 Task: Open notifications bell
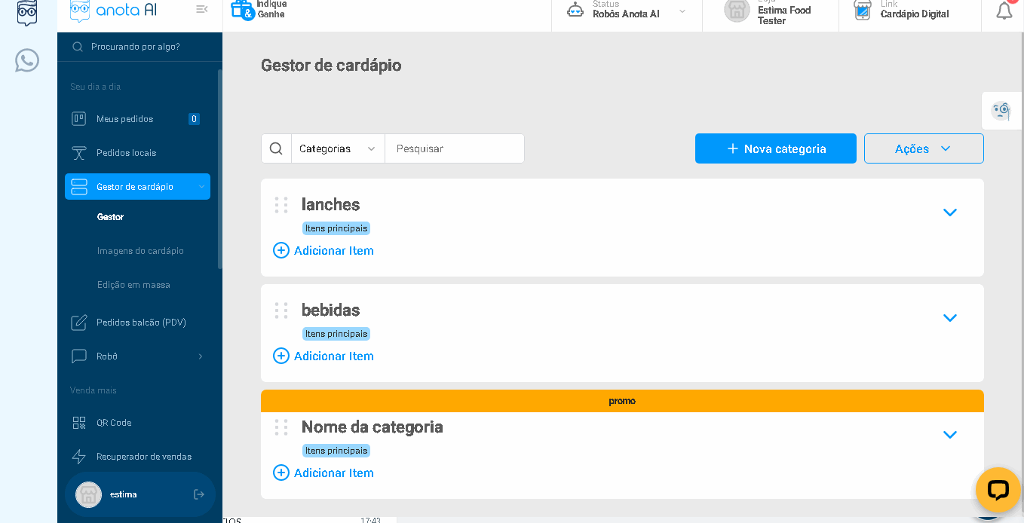[x=1004, y=11]
